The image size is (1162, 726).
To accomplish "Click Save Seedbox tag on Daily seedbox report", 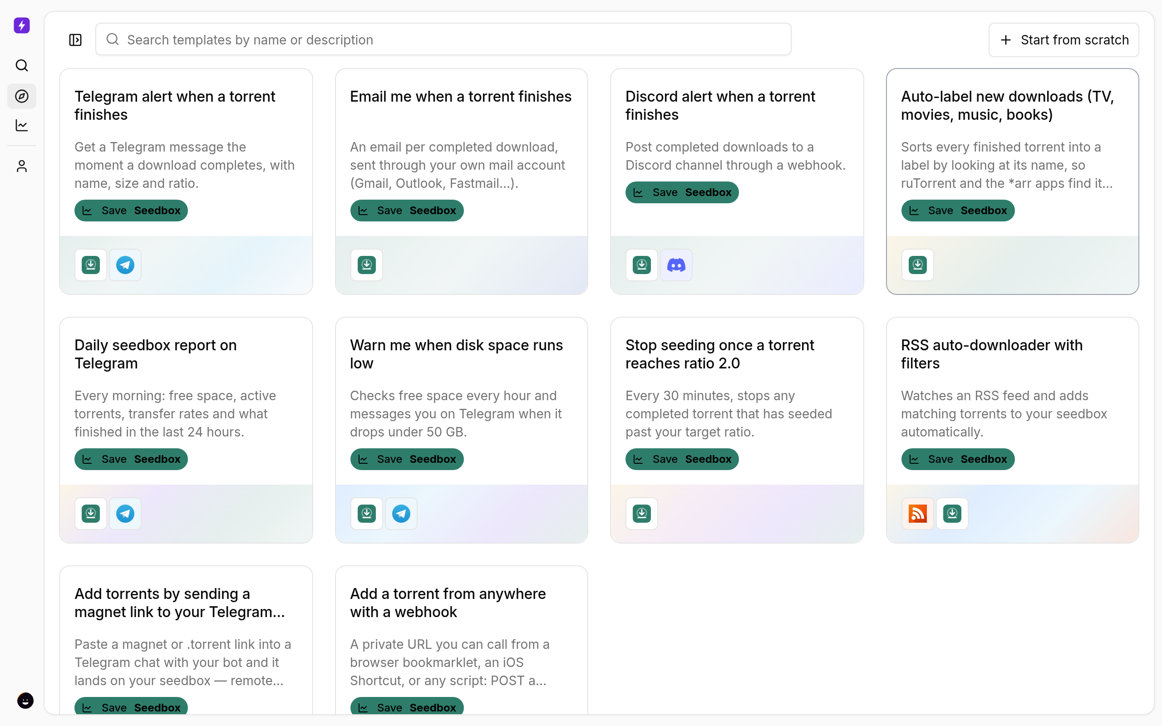I will [131, 459].
